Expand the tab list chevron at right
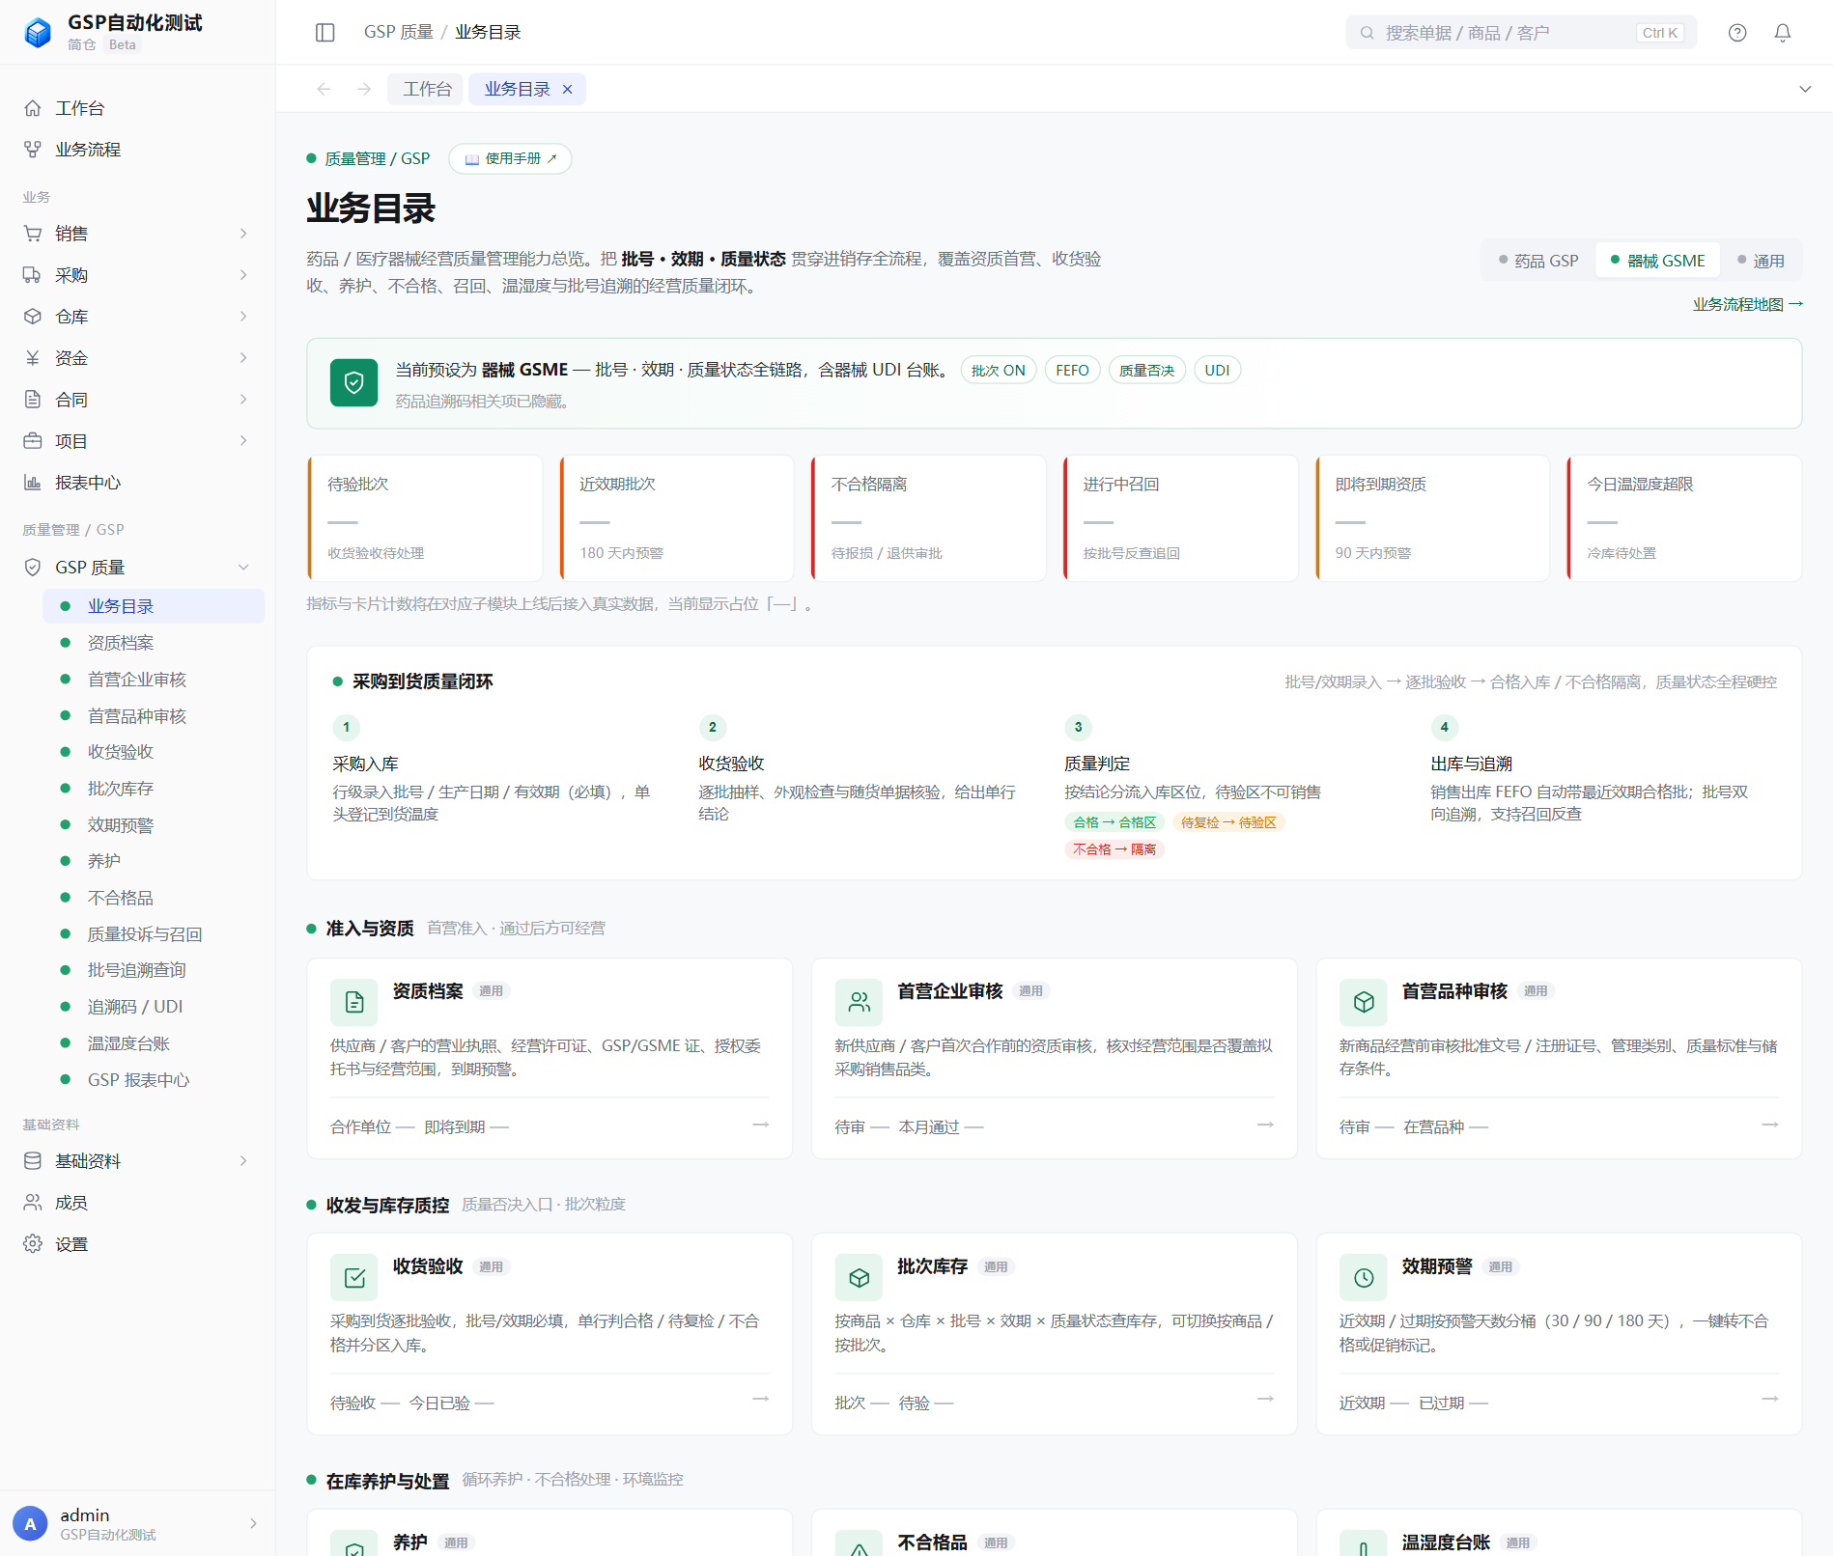 (1805, 89)
